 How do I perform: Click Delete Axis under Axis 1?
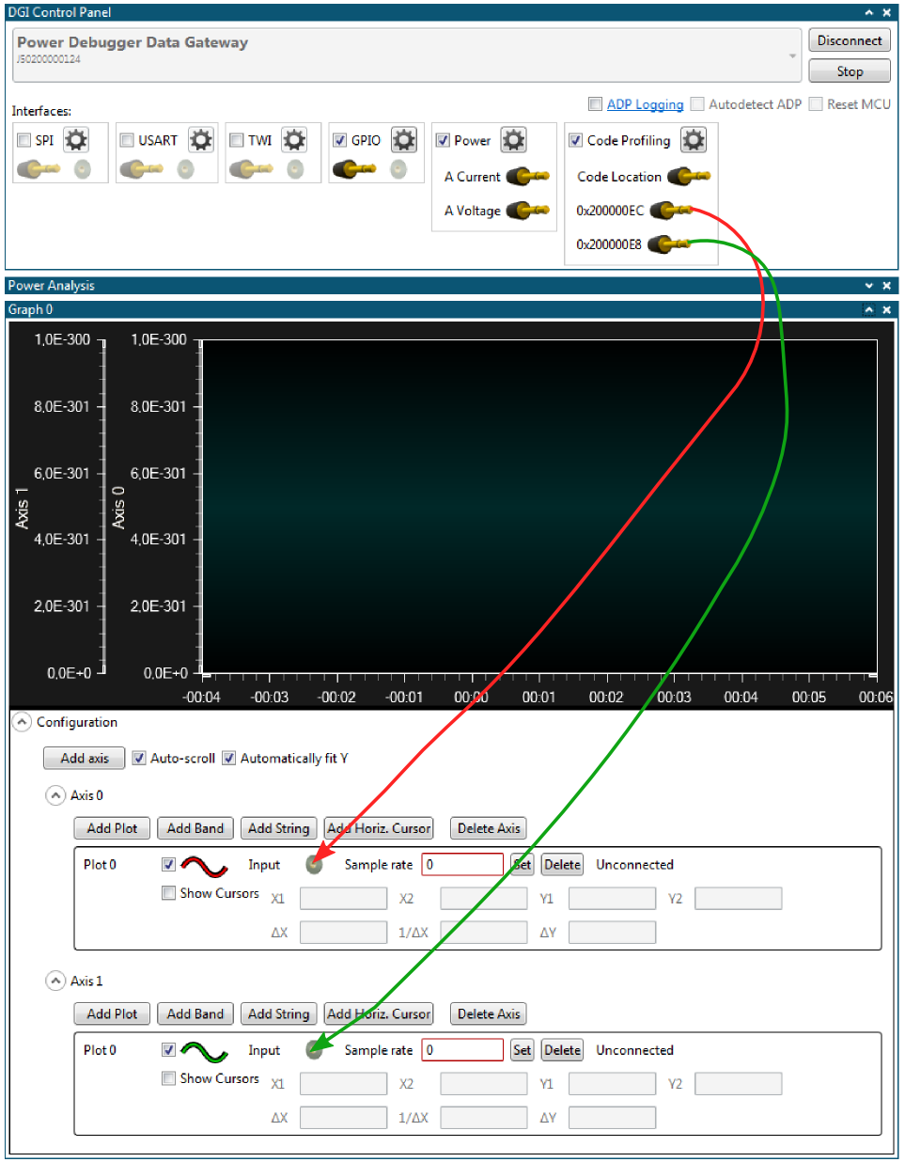[489, 1013]
